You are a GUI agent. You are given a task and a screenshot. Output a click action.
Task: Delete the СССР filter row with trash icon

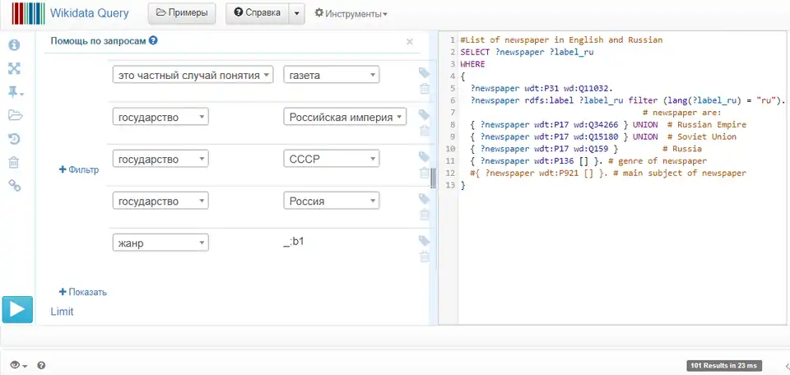[x=424, y=173]
